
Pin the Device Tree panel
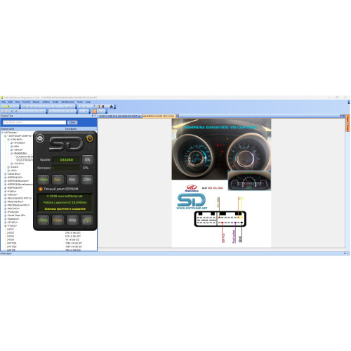coord(93,116)
